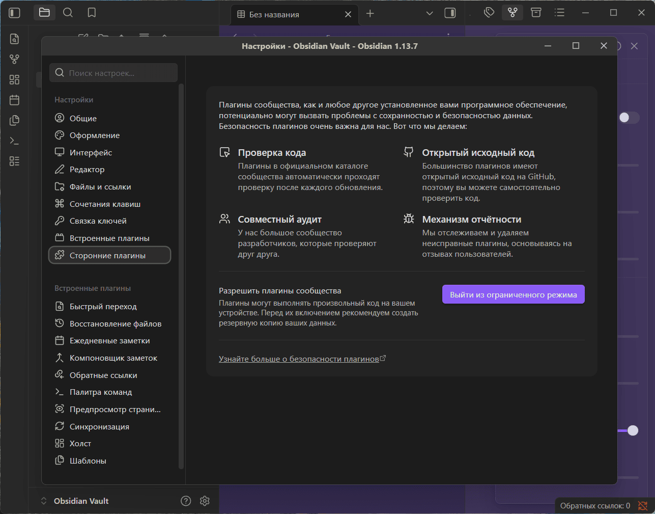Open "Встроенные плагины" under Настройки
Viewport: 655px width, 514px height.
(109, 238)
